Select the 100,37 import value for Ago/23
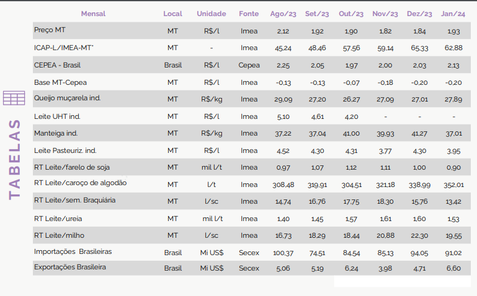The image size is (477, 296). [x=283, y=253]
